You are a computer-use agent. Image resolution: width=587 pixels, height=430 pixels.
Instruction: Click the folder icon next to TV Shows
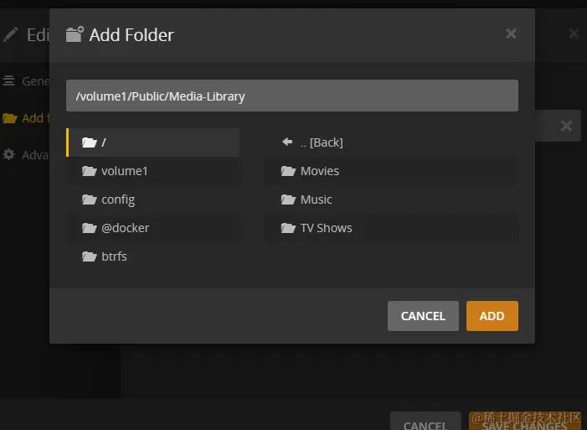coord(289,228)
